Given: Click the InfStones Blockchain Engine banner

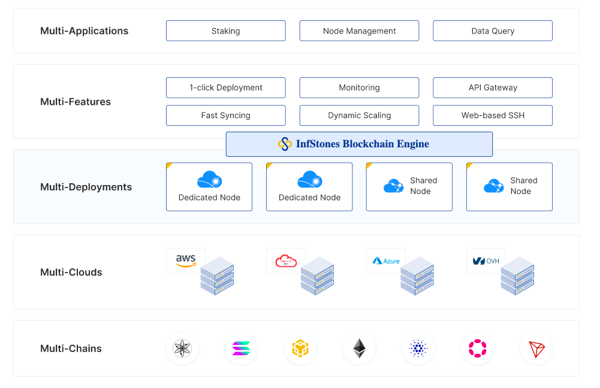Looking at the screenshot, I should coord(359,144).
